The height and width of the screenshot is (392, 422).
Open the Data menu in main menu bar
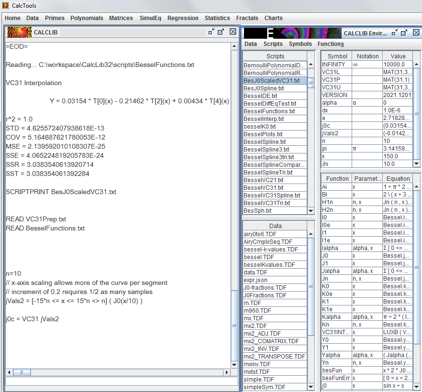click(x=33, y=18)
